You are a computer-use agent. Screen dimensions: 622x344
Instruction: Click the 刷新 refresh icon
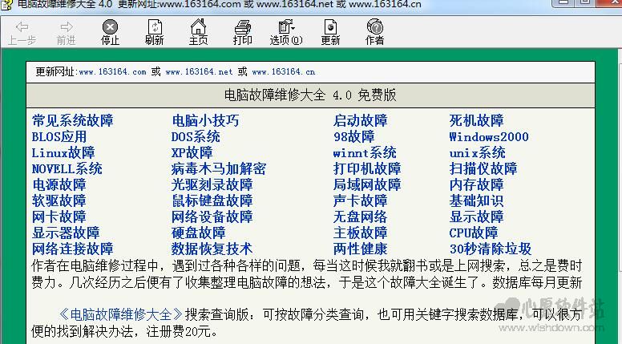pos(155,27)
